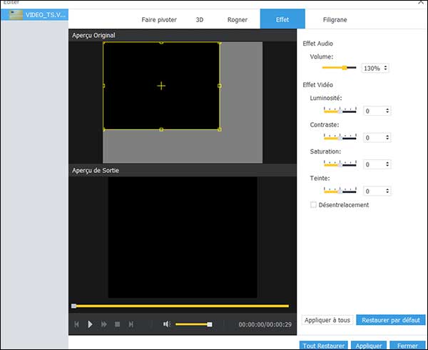
Task: Select the VIDEO_TS file thumbnail icon
Action: tap(14, 14)
